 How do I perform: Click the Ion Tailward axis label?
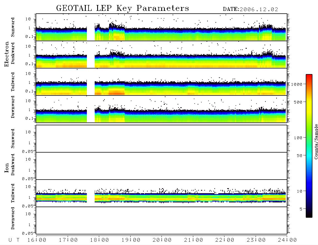pyautogui.click(x=13, y=193)
